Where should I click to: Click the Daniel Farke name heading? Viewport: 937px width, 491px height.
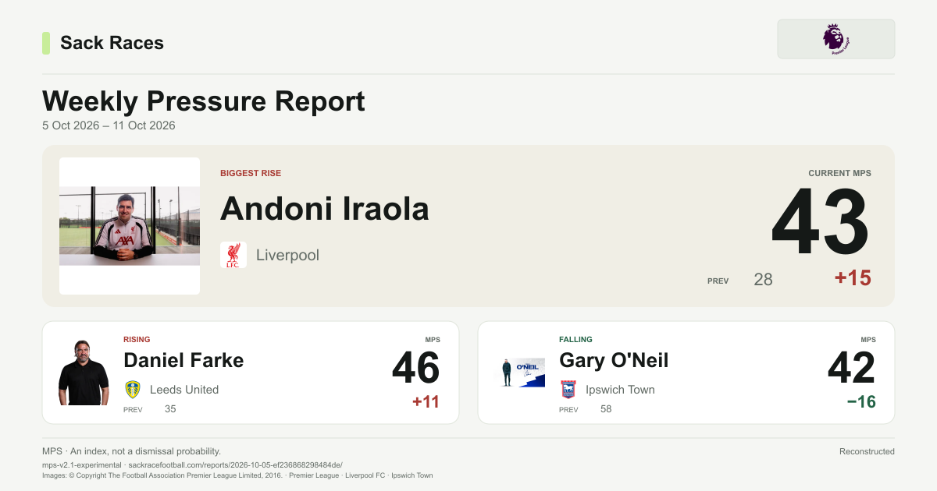coord(183,361)
